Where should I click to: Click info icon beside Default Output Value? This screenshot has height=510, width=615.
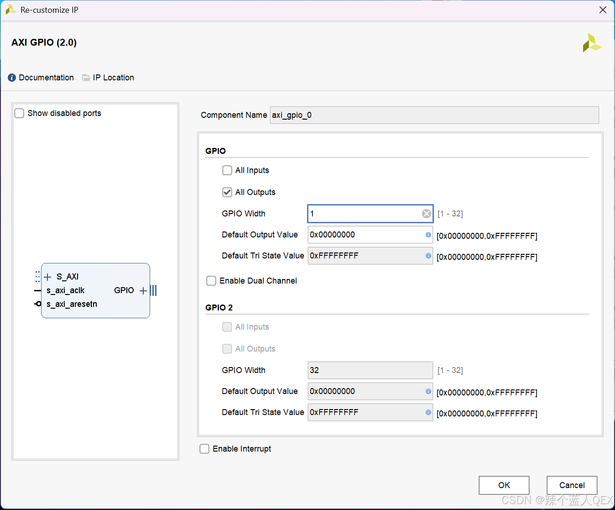click(x=427, y=235)
